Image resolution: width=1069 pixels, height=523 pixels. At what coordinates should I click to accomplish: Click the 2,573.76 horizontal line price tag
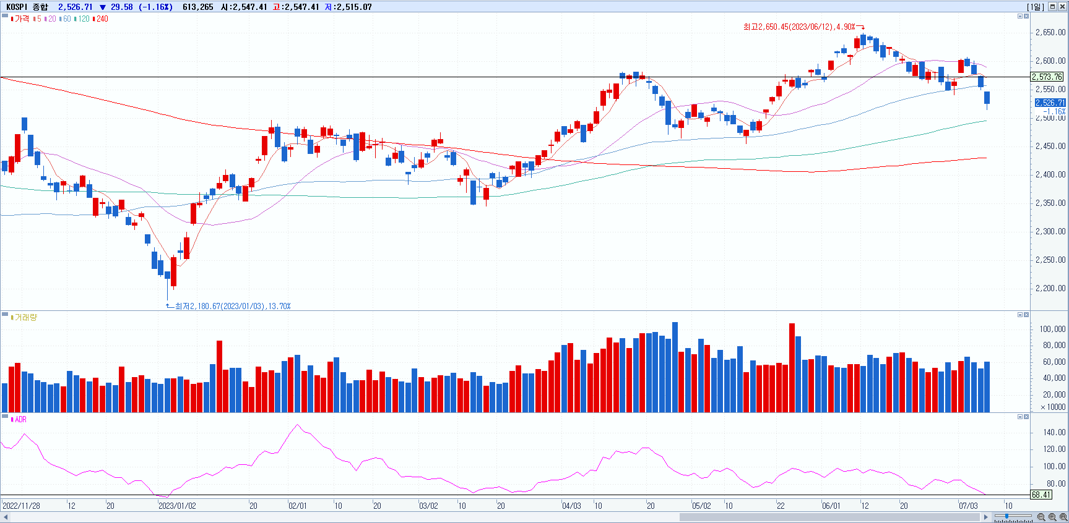point(1047,77)
